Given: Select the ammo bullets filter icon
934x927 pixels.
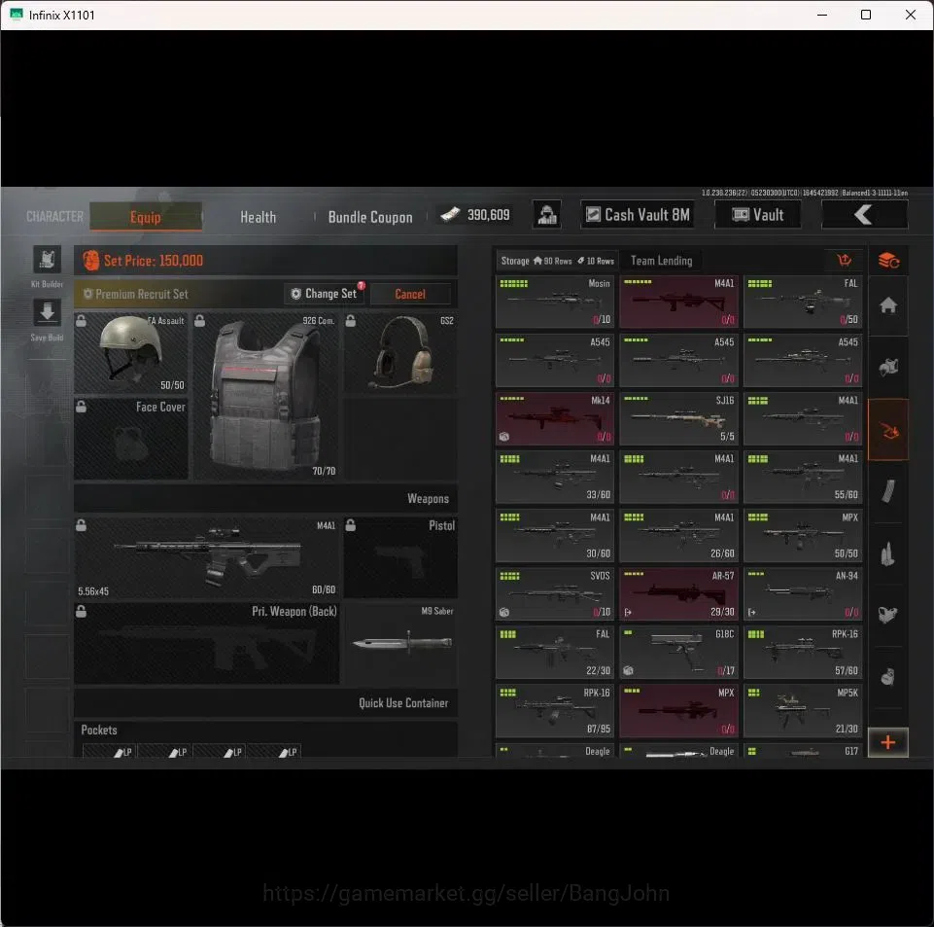Looking at the screenshot, I should (x=888, y=553).
